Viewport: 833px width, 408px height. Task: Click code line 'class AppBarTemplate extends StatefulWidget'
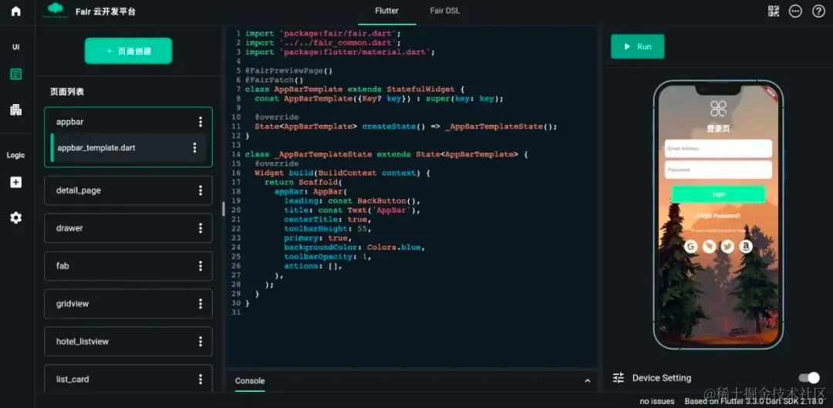pyautogui.click(x=355, y=89)
